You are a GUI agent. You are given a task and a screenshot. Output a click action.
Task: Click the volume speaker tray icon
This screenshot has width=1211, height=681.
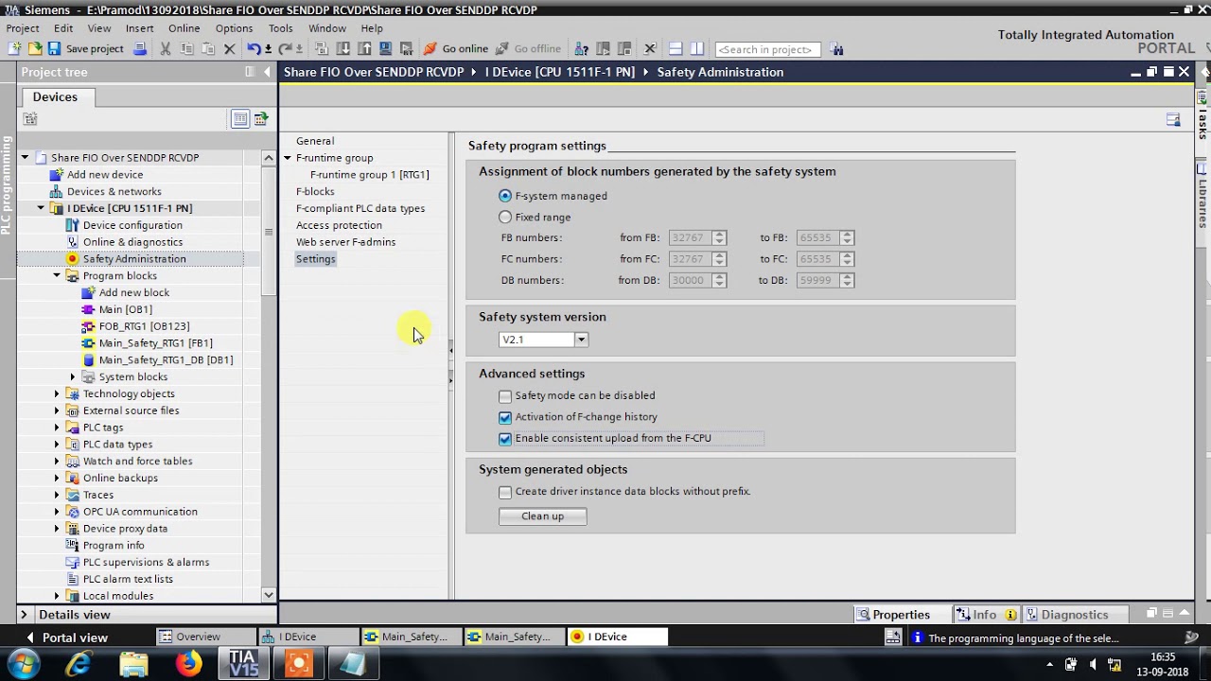coord(1093,664)
